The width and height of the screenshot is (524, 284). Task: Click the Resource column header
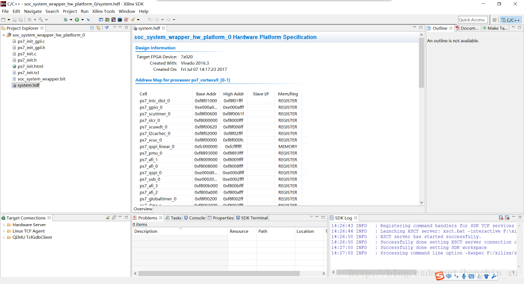coord(242,231)
